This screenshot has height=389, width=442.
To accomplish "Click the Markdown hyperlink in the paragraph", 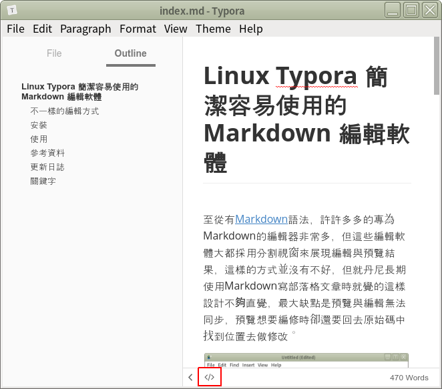I will 261,219.
